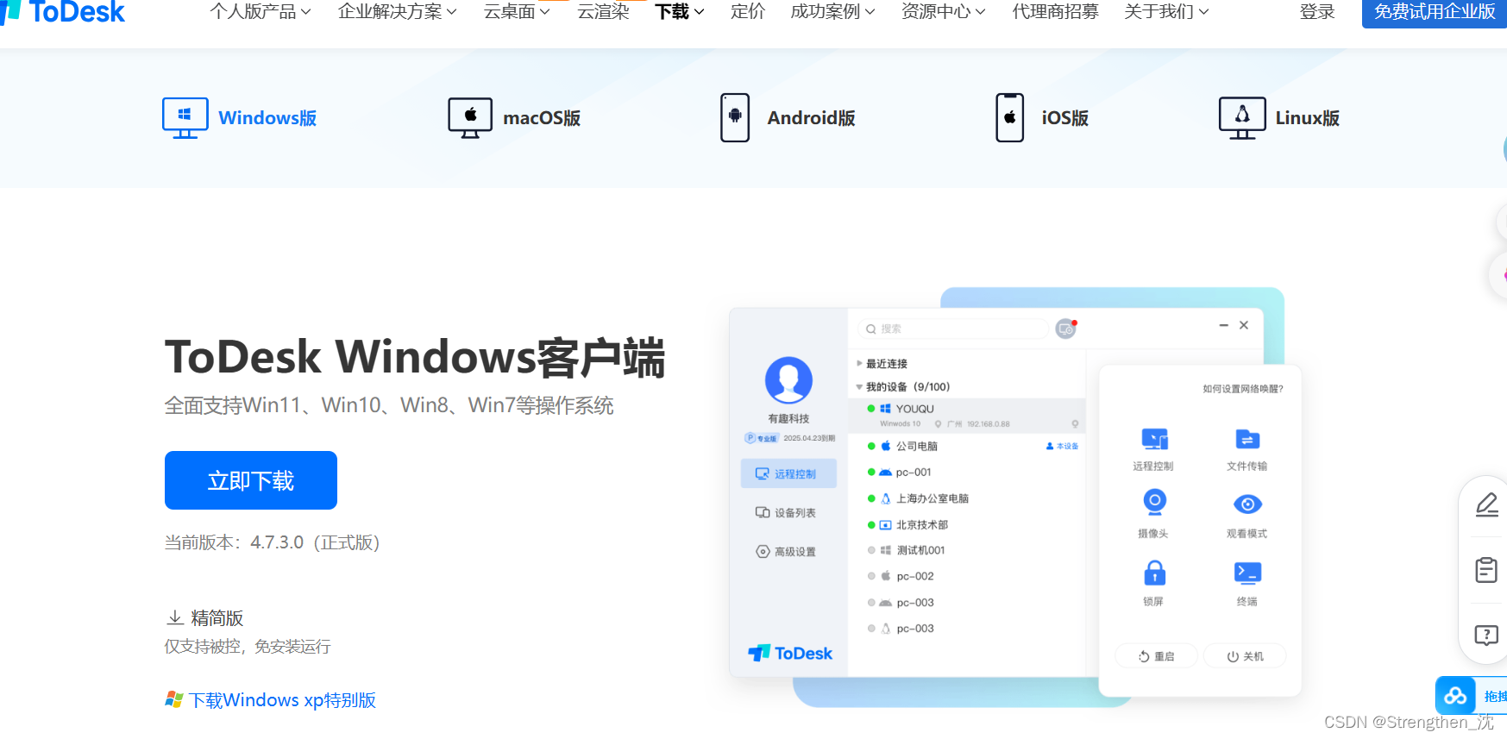
Task: Click the ToDesk logo in header
Action: tap(62, 12)
